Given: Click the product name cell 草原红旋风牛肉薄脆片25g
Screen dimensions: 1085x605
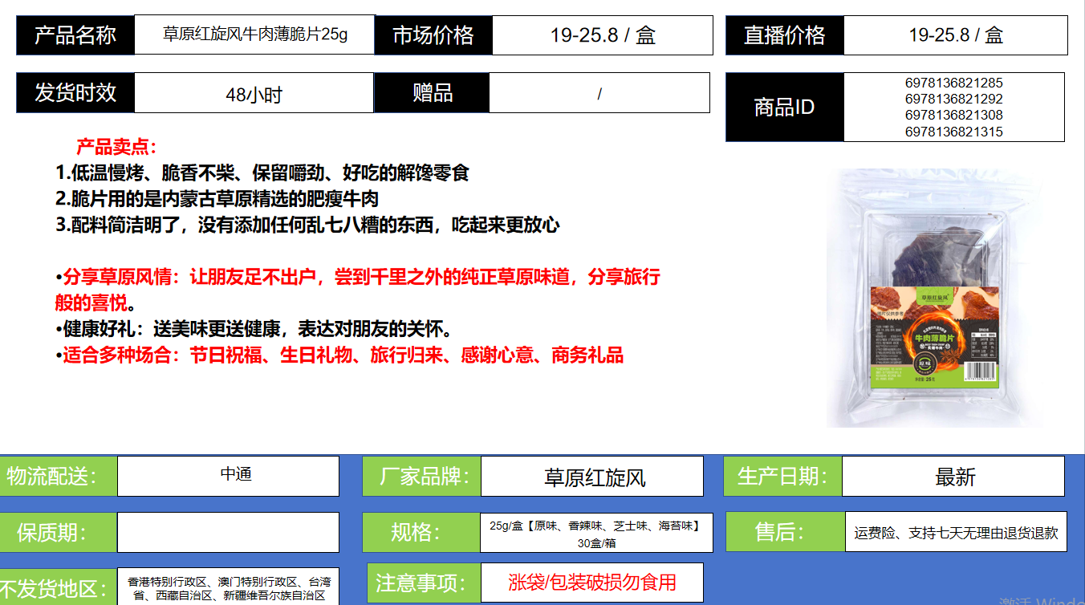Looking at the screenshot, I should (254, 35).
